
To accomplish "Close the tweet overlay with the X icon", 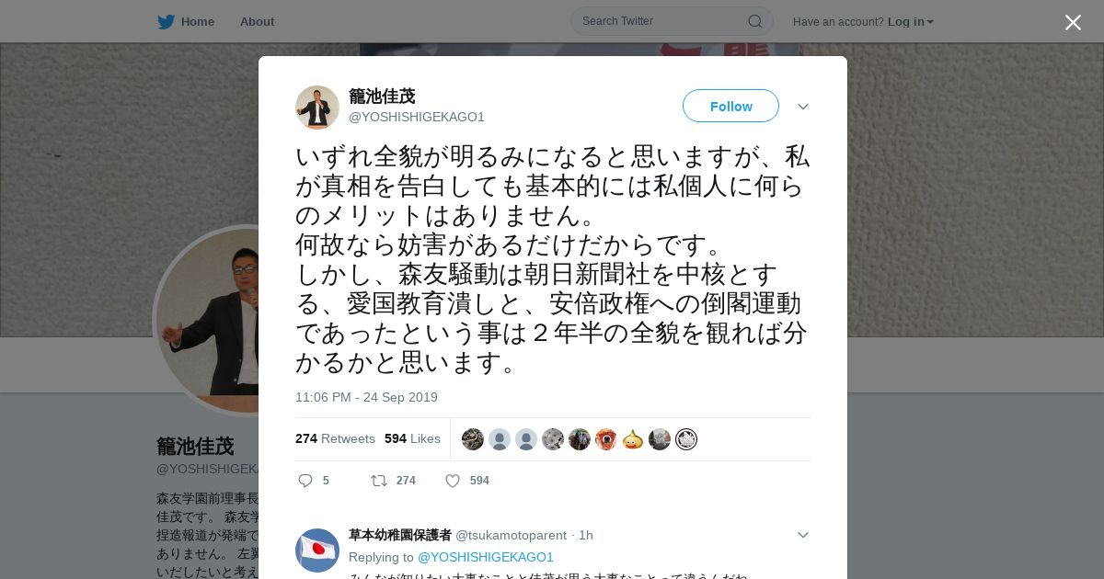I will point(1073,22).
